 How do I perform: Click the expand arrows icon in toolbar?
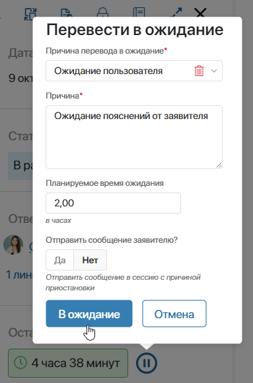[176, 12]
